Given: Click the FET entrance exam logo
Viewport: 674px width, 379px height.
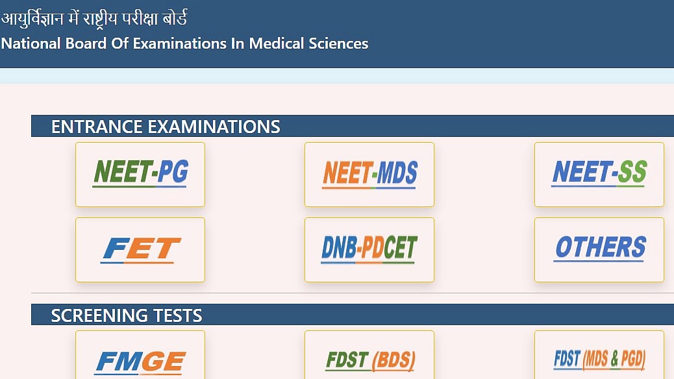Looking at the screenshot, I should [140, 249].
